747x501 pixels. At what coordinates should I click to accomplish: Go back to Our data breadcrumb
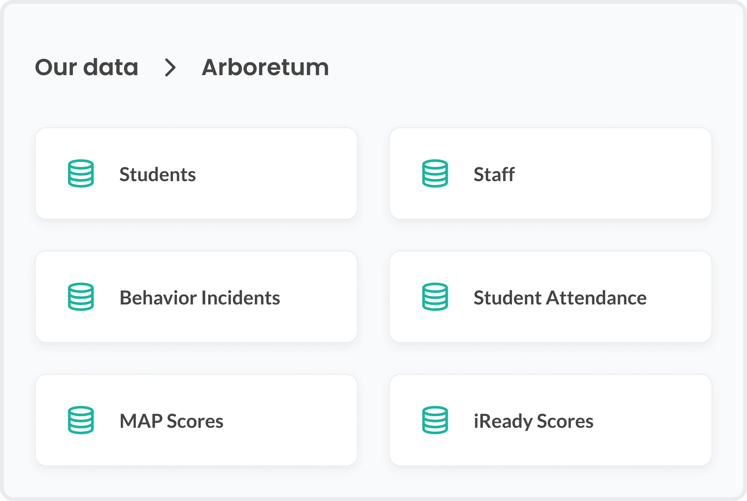coord(87,67)
